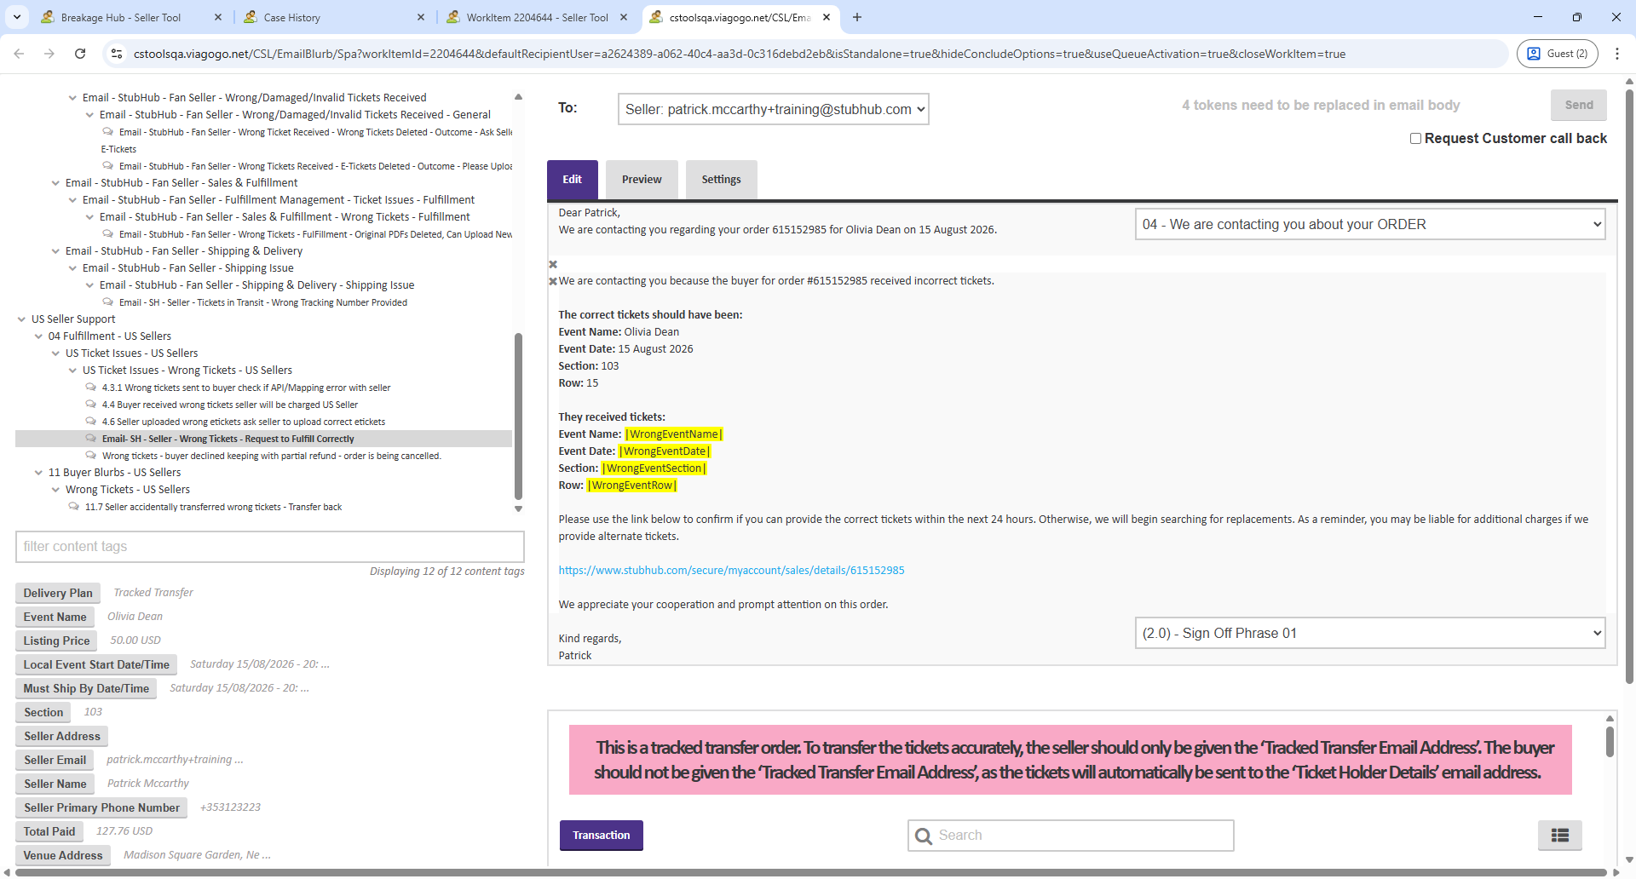Click the browser back arrow
This screenshot has width=1636, height=879.
19,54
